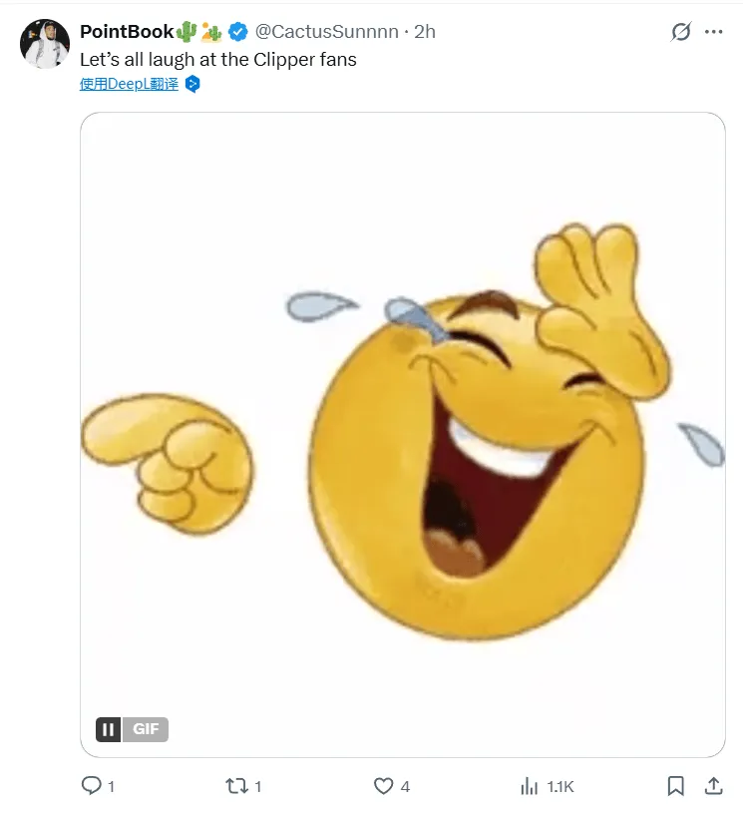
Task: Pause the GIF playback
Action: coord(108,729)
